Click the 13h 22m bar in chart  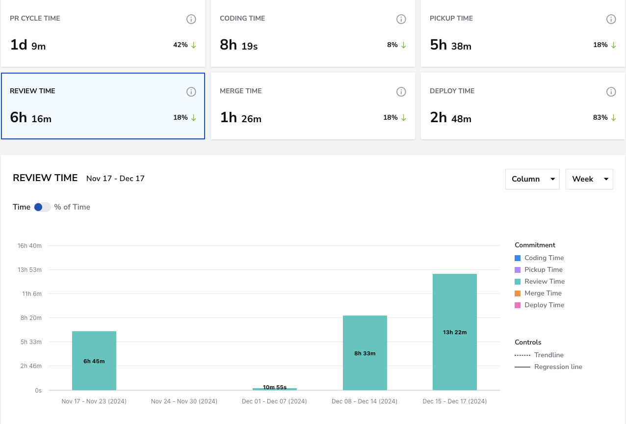(455, 332)
